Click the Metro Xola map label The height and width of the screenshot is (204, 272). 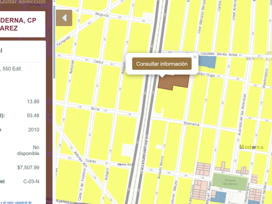(x=126, y=164)
